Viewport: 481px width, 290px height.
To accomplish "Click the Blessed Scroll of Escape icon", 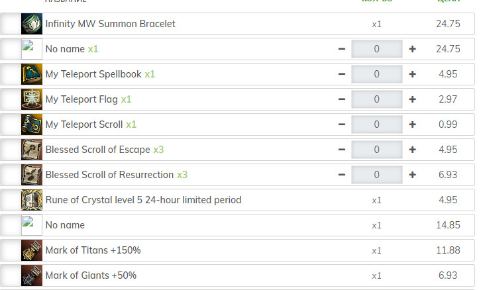I will (x=32, y=150).
